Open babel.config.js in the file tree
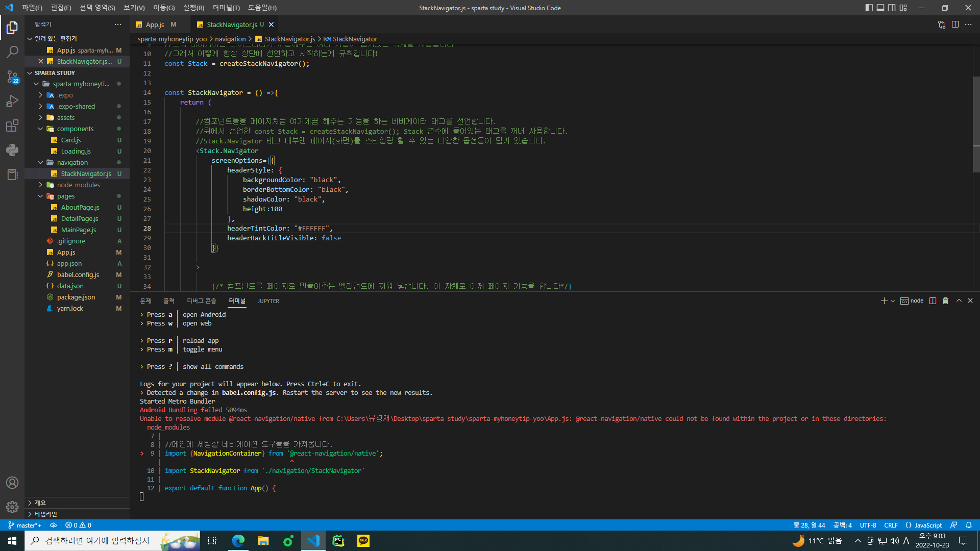 (x=78, y=275)
